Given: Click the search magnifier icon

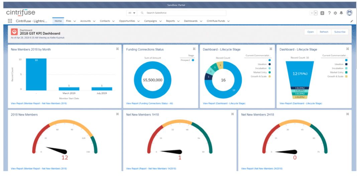Looking at the screenshot, I should 142,13.
